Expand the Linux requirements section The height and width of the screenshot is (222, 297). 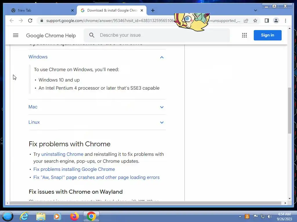coord(162,122)
